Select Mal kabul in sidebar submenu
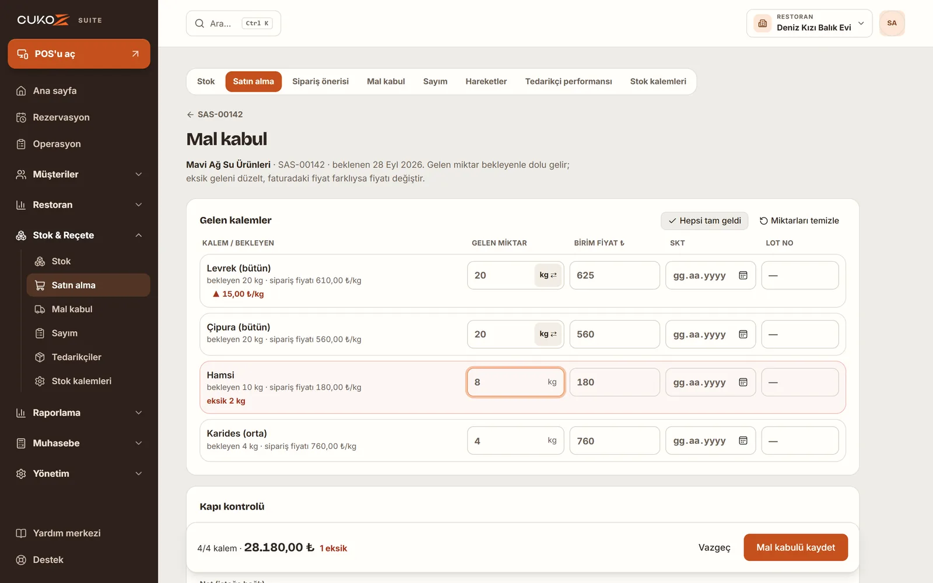Viewport: 933px width, 583px height. (88, 309)
